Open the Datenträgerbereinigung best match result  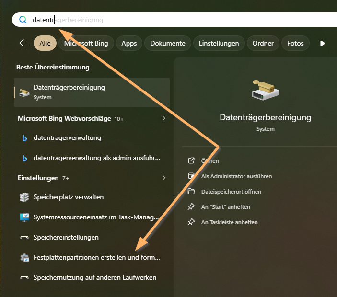(92, 92)
